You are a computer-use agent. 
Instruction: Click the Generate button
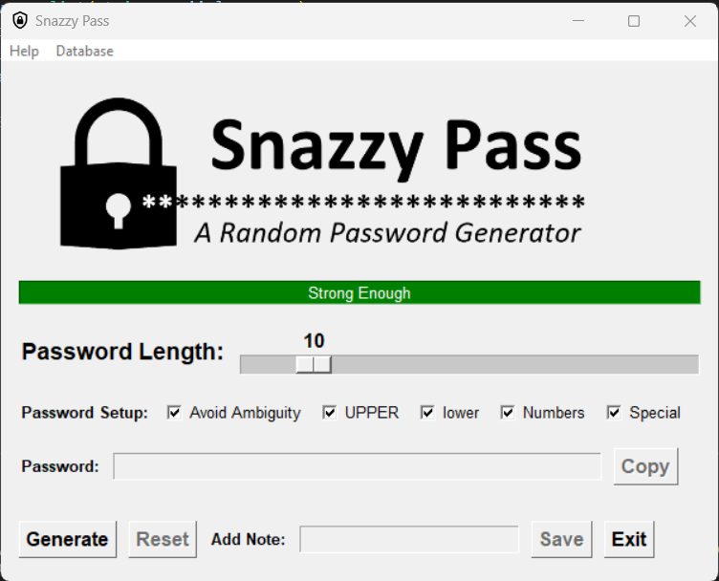(x=67, y=539)
